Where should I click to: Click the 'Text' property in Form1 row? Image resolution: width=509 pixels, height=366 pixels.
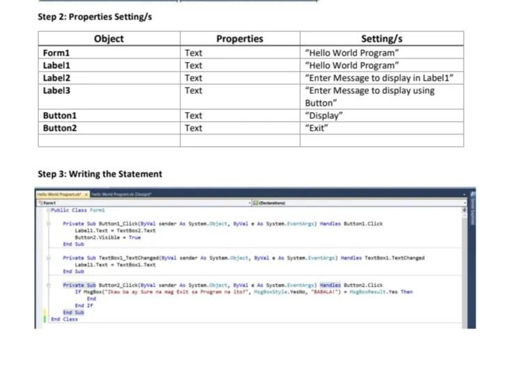coord(194,53)
